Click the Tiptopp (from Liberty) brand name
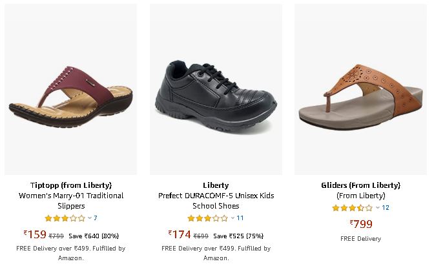Screen dimensions: 434x266 click(71, 185)
